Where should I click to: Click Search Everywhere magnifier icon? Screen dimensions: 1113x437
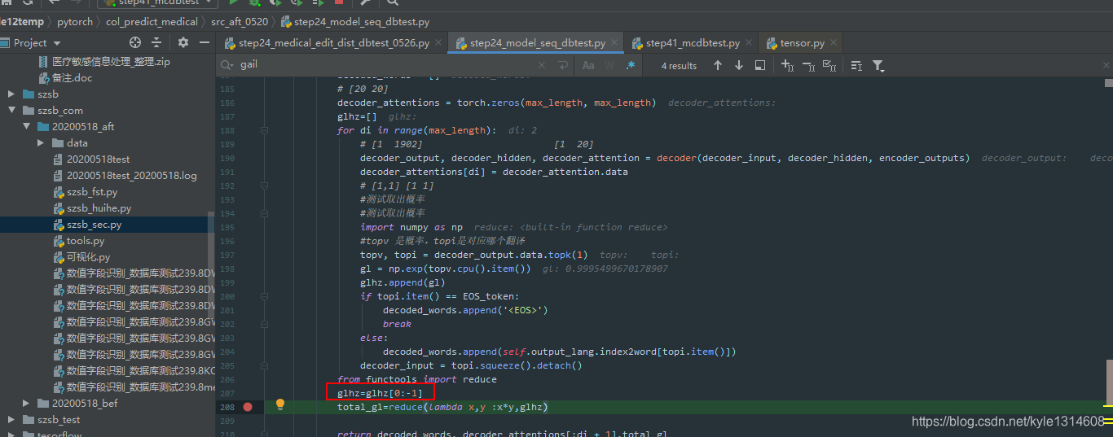pyautogui.click(x=393, y=2)
